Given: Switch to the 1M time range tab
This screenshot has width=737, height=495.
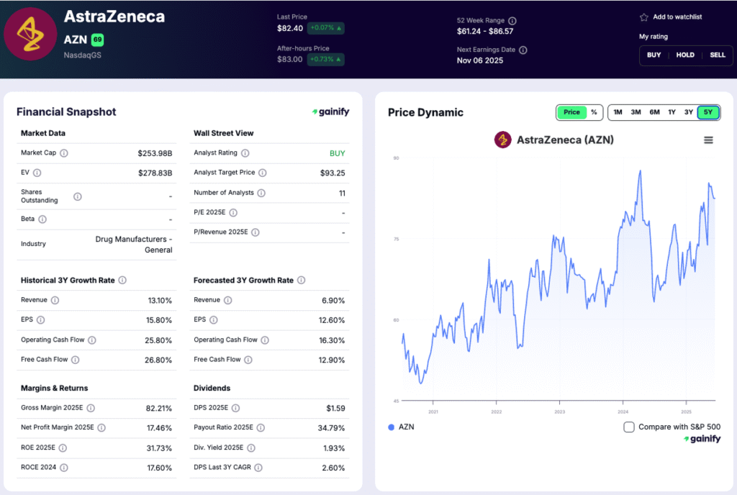Looking at the screenshot, I should pyautogui.click(x=617, y=112).
